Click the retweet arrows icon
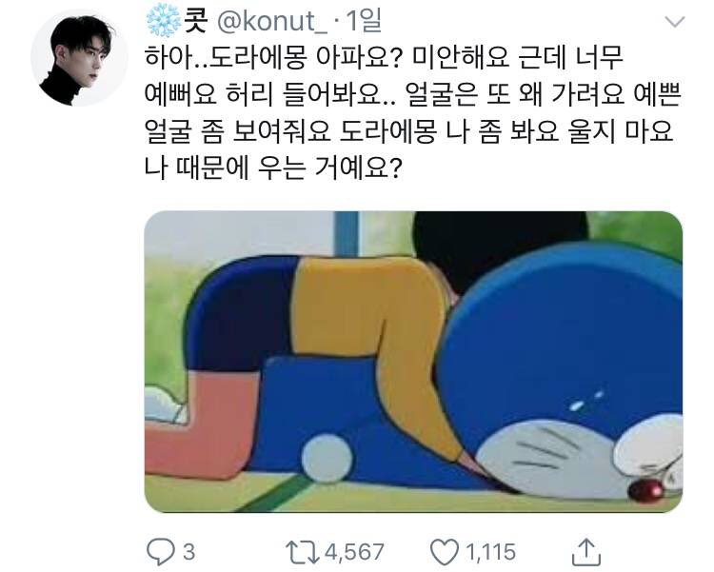 click(x=302, y=551)
